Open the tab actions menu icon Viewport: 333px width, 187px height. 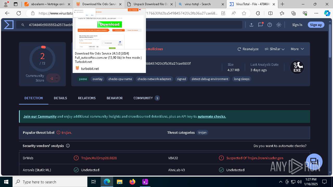[16, 4]
